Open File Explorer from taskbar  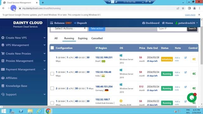(x=30, y=111)
